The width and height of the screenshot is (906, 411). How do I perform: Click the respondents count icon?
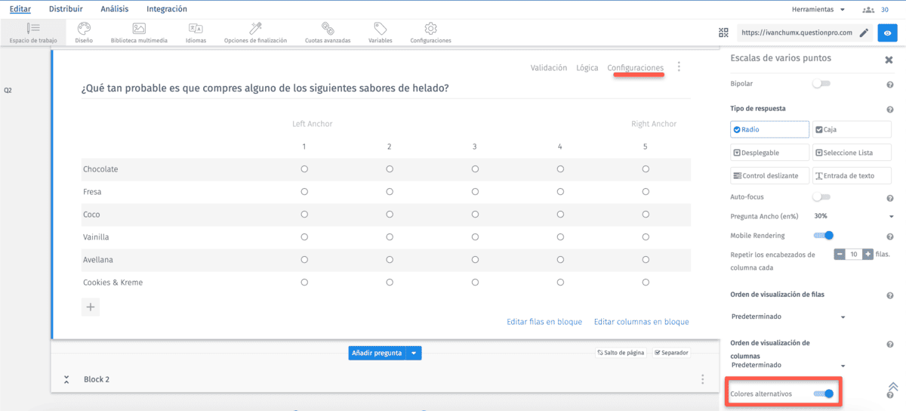867,9
